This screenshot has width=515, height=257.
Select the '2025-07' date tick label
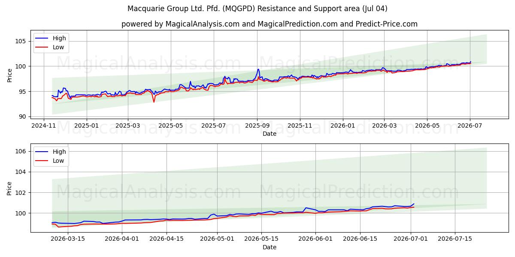pyautogui.click(x=214, y=126)
